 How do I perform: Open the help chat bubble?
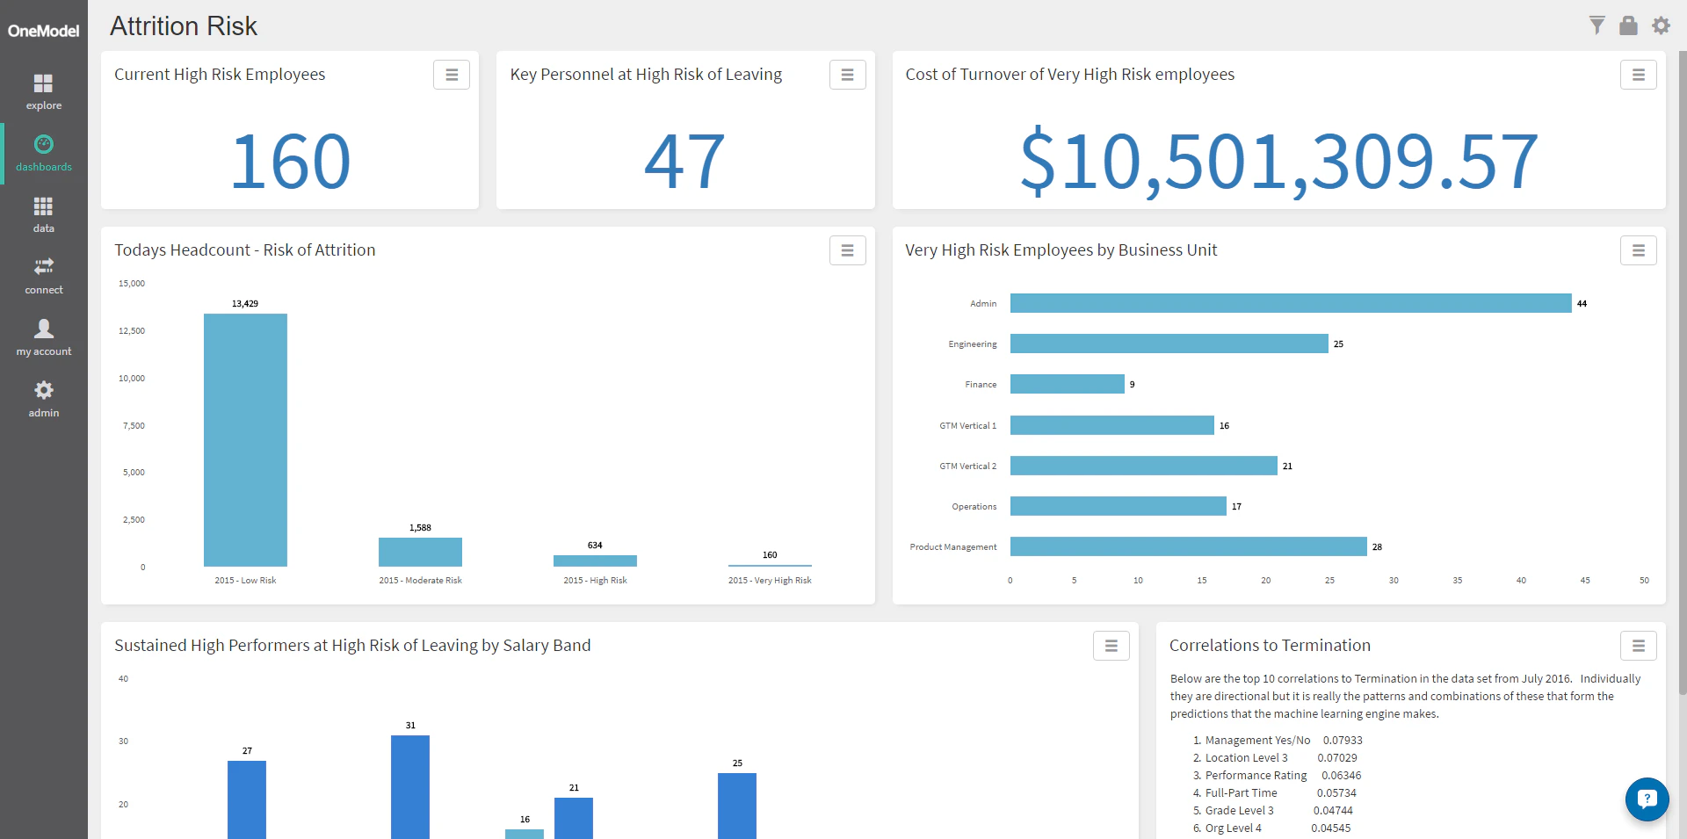point(1647,799)
